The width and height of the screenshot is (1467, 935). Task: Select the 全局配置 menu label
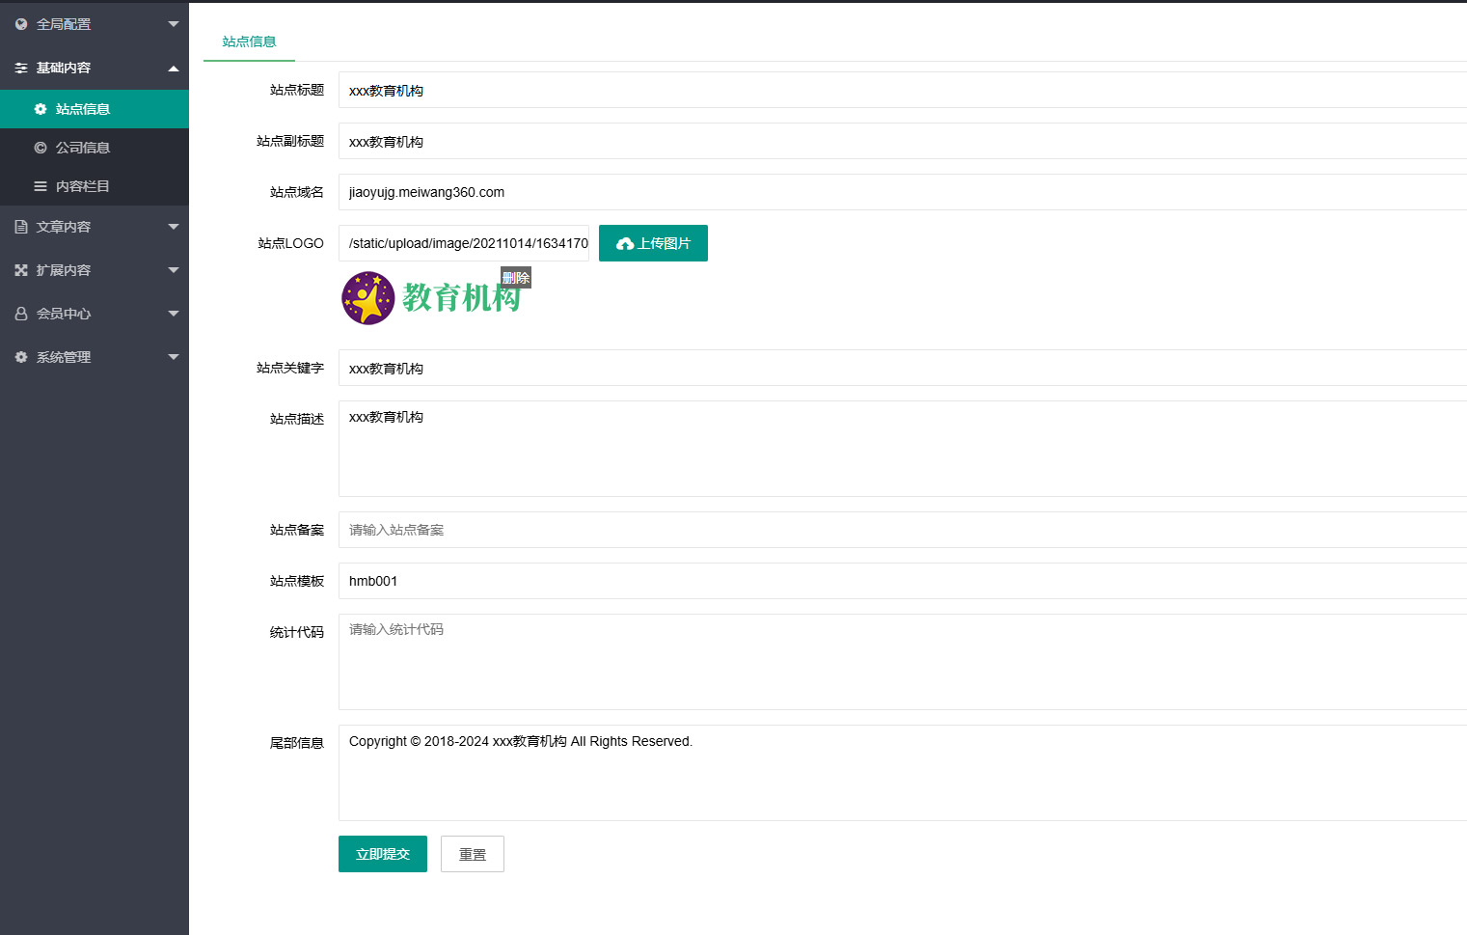pyautogui.click(x=64, y=24)
